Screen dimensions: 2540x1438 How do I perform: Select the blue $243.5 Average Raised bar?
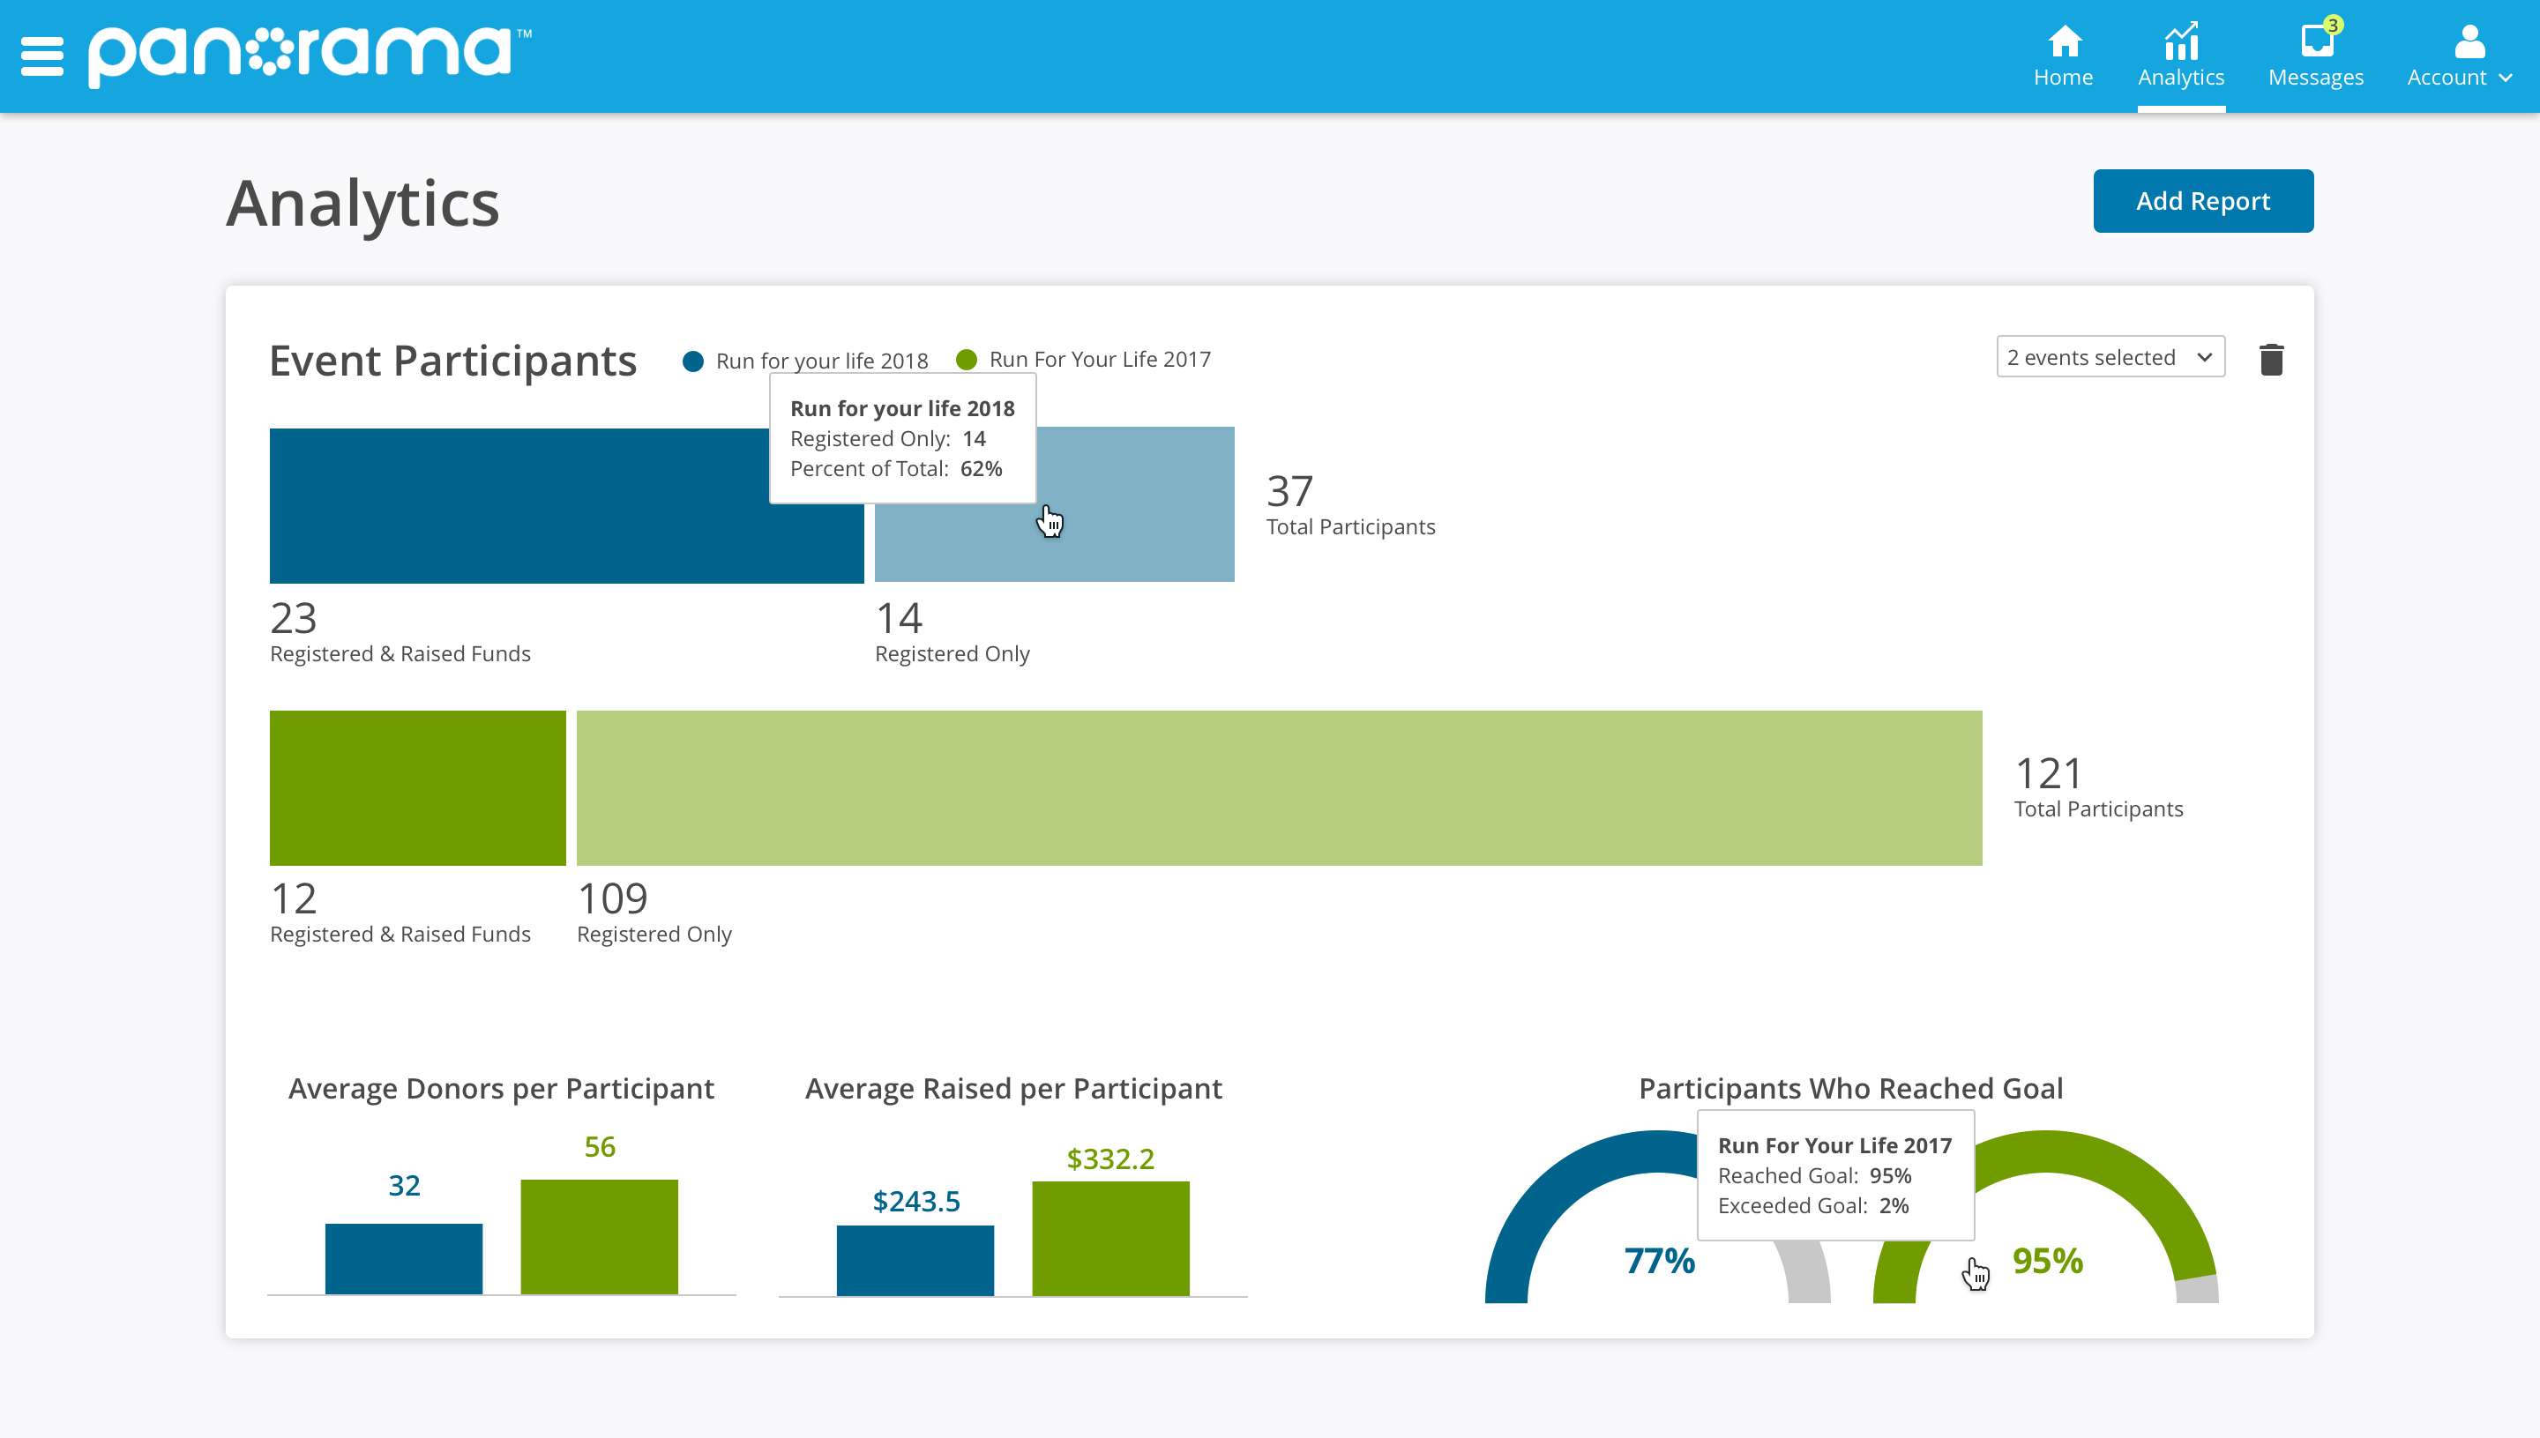point(915,1259)
